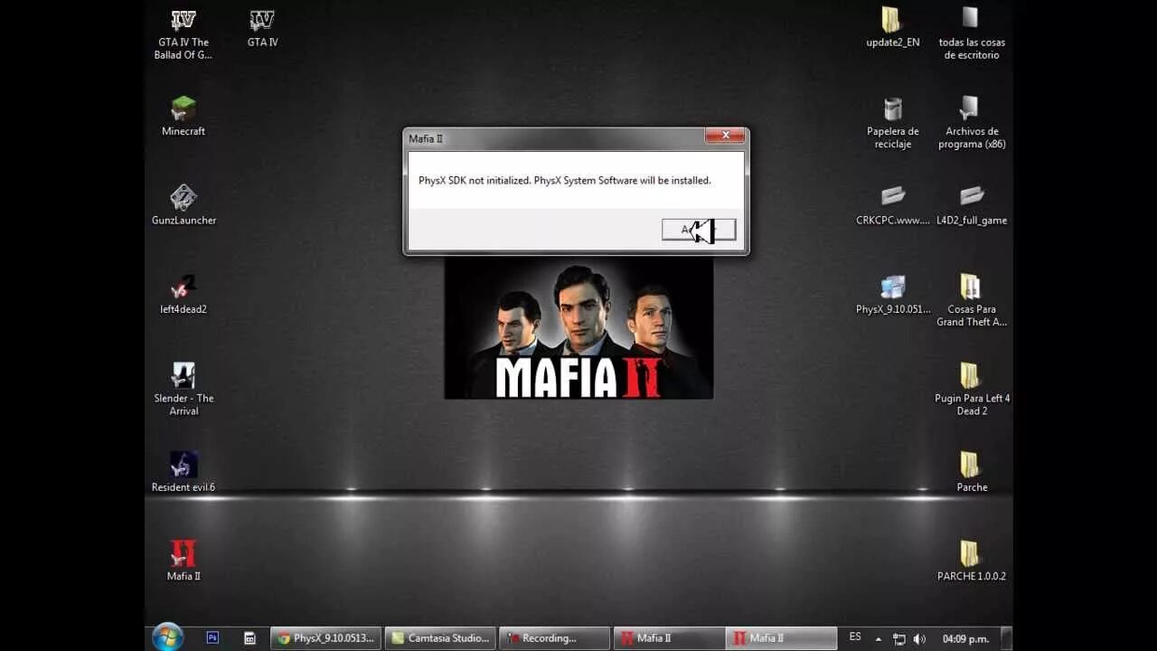
Task: Open the volume speaker tray icon
Action: pos(919,638)
